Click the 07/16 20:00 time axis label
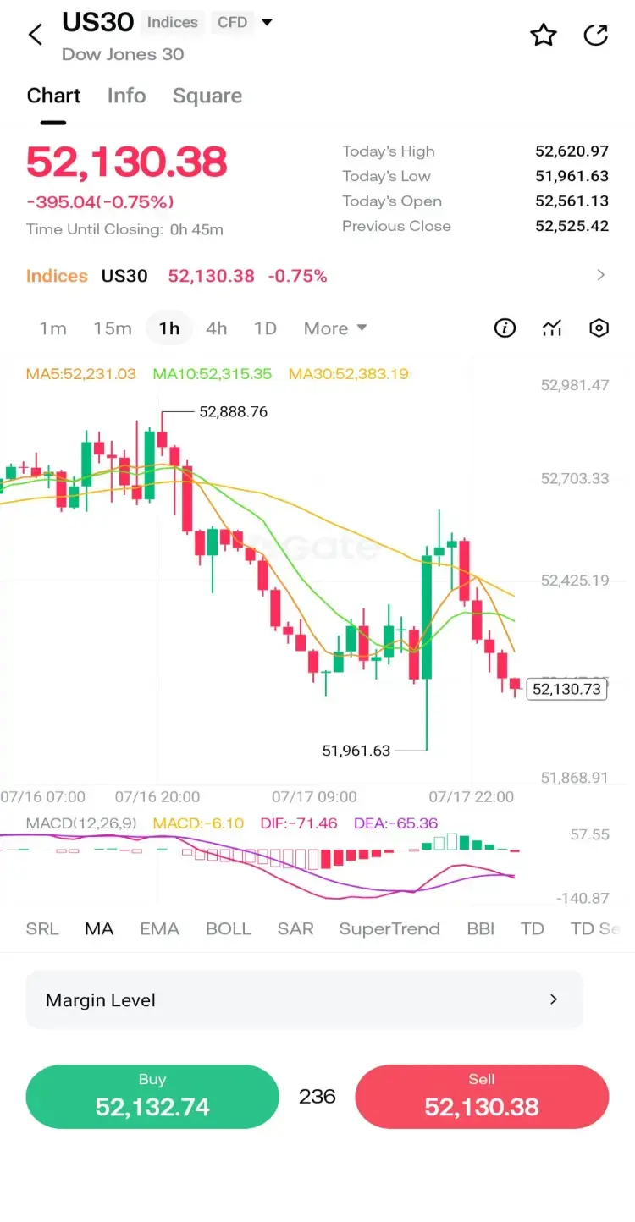 (157, 797)
